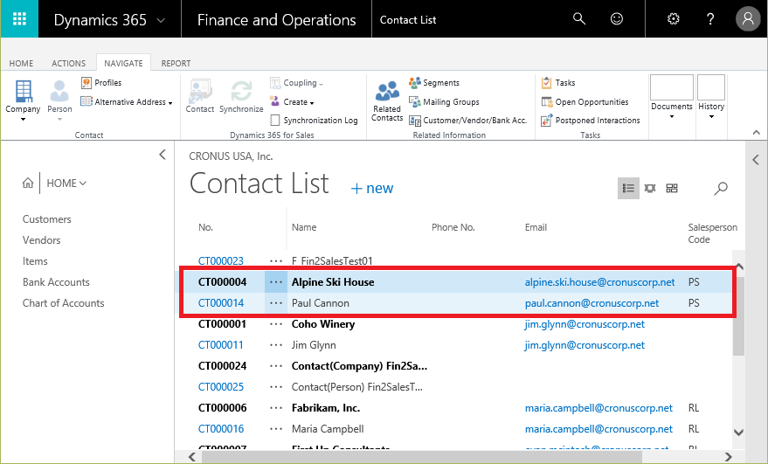Click email alpine.ski.house@cronuscorp.net
Viewport: 768px width, 464px height.
(x=600, y=282)
